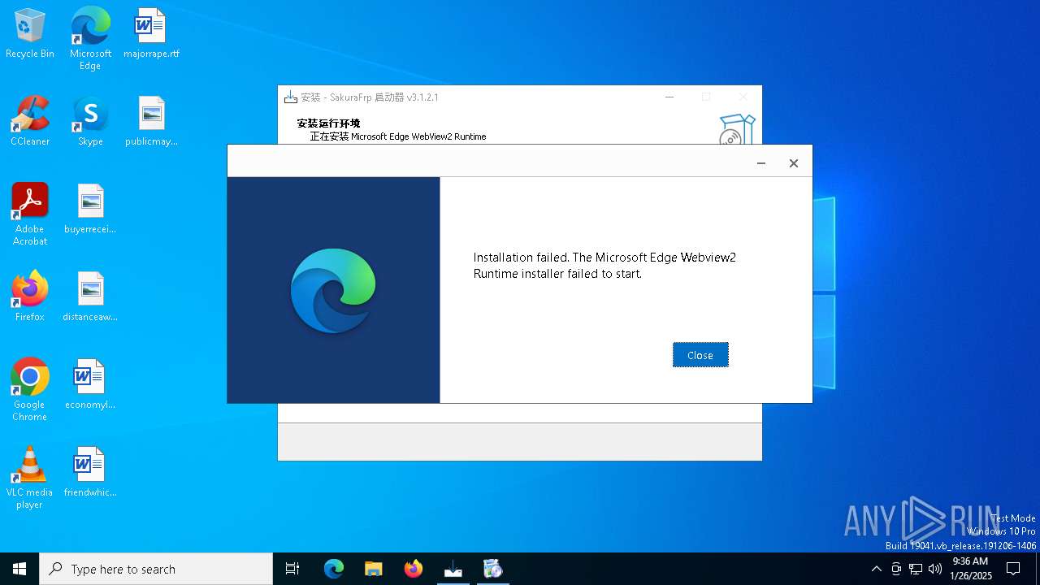Select the VLC media player desktop shortcut
The width and height of the screenshot is (1040, 585).
(x=30, y=478)
